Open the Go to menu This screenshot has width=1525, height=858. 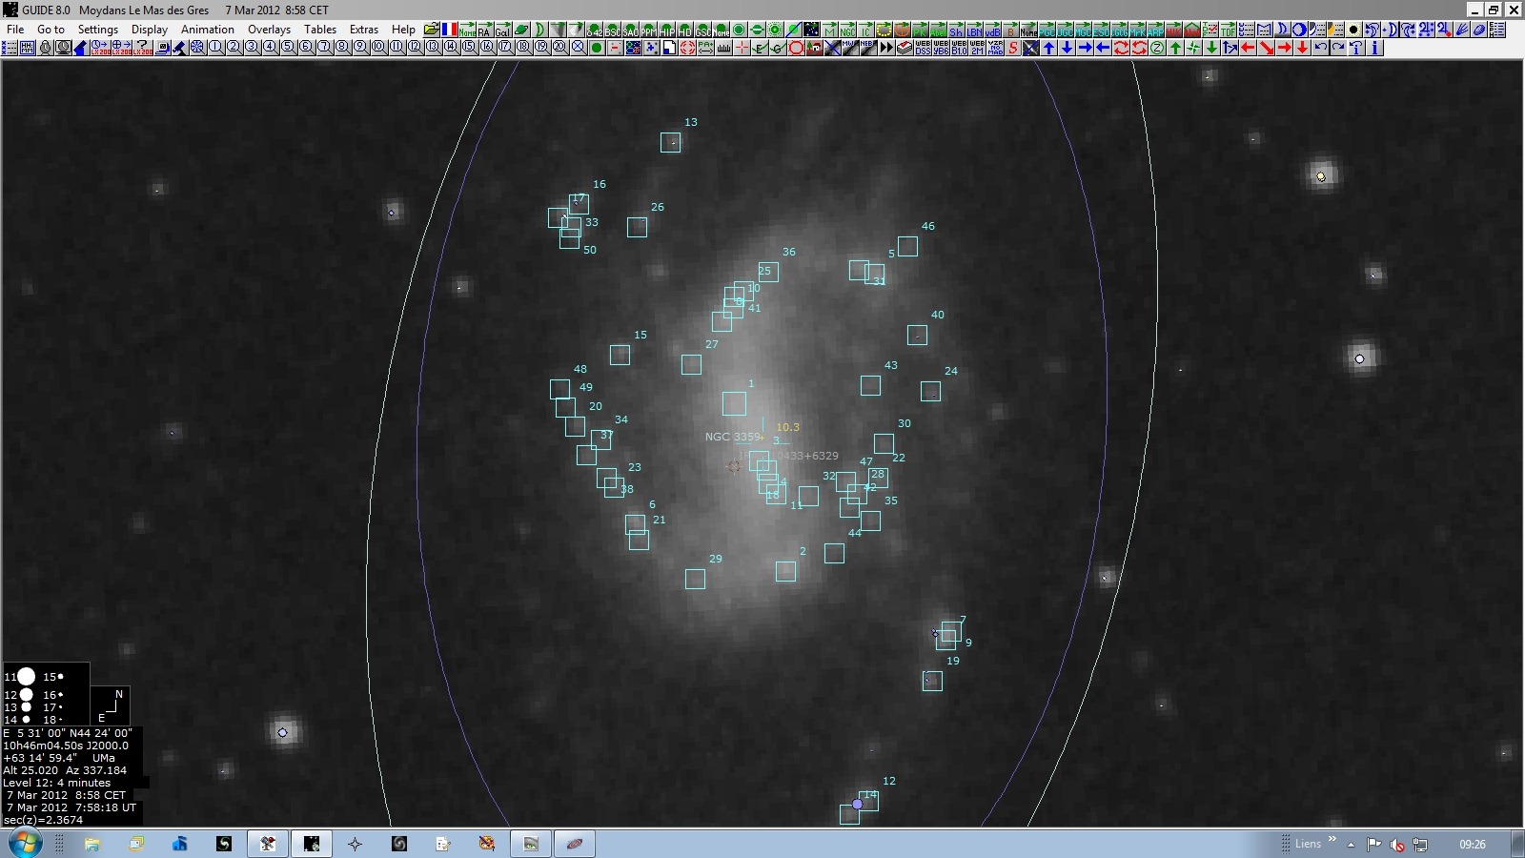click(x=51, y=30)
